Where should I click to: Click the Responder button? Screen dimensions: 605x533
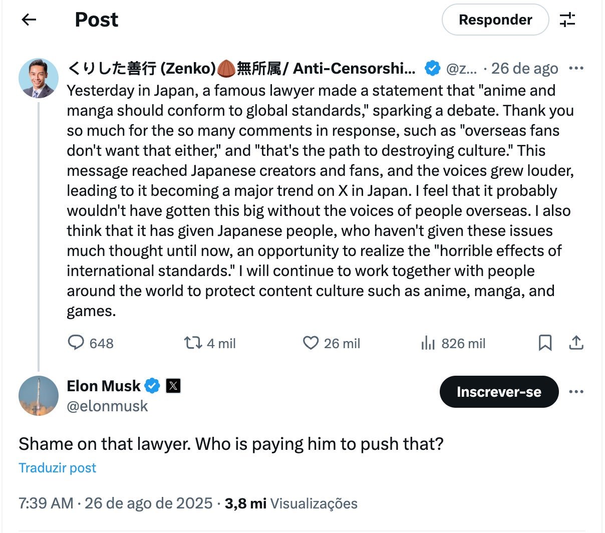(x=495, y=20)
